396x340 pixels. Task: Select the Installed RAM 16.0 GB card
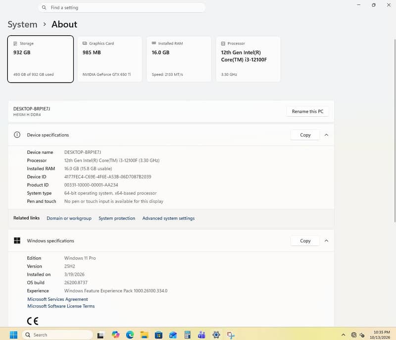179,59
